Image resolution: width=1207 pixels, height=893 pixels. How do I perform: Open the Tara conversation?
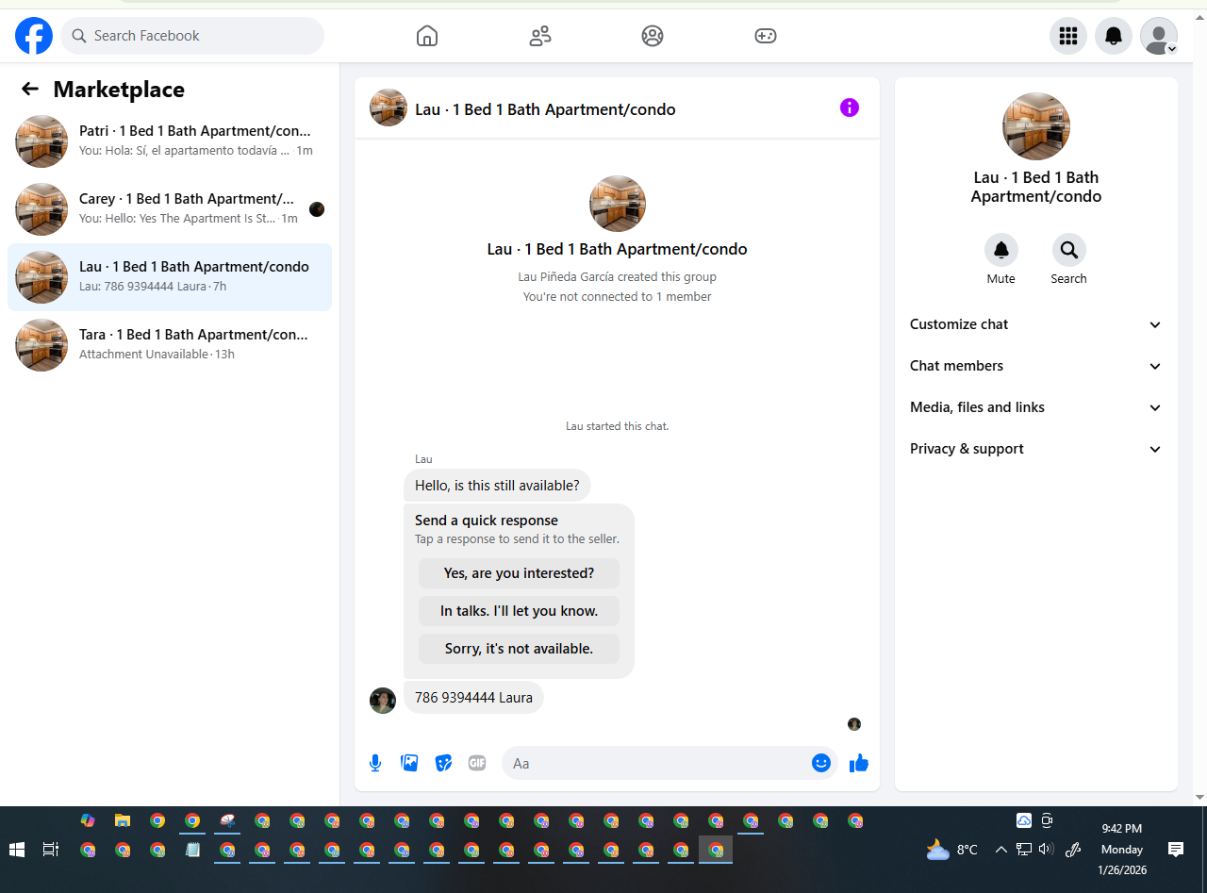coord(170,345)
